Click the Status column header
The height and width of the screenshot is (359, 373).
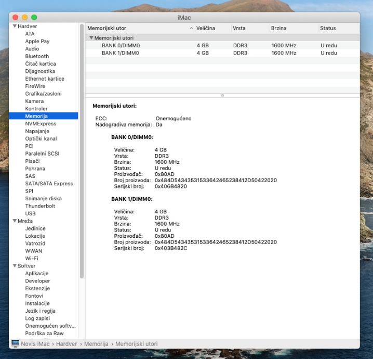(x=328, y=28)
